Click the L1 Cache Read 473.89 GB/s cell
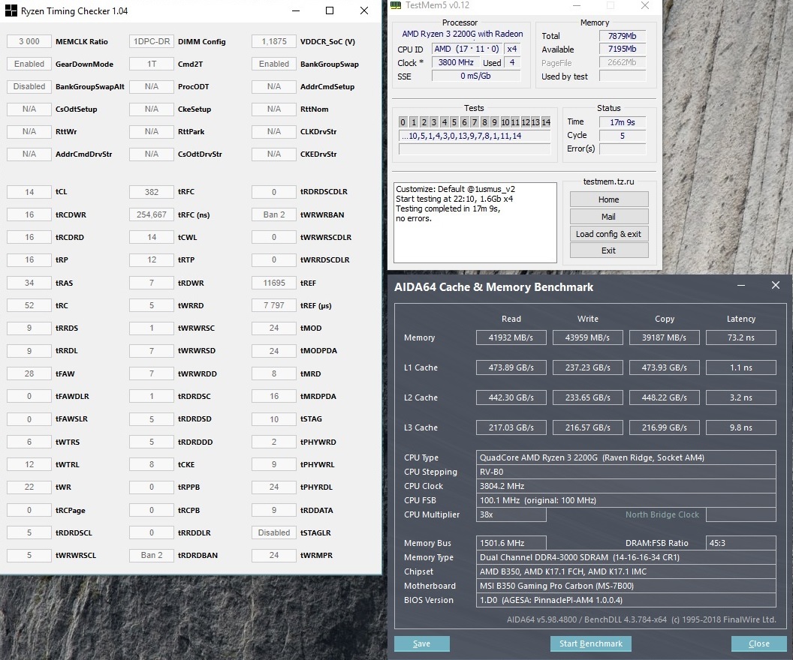This screenshot has height=660, width=793. click(x=511, y=367)
